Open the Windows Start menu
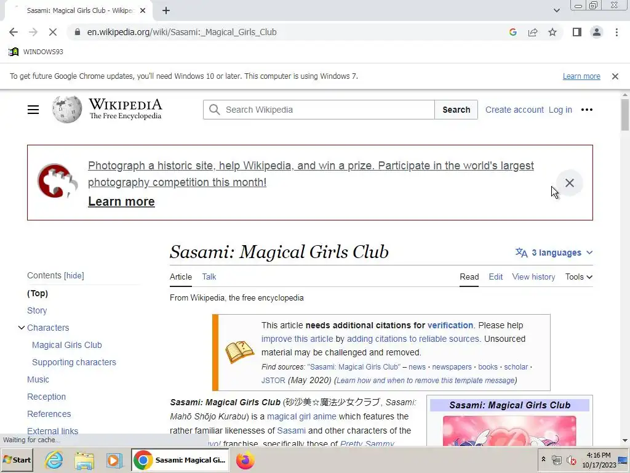The image size is (630, 473). (17, 460)
